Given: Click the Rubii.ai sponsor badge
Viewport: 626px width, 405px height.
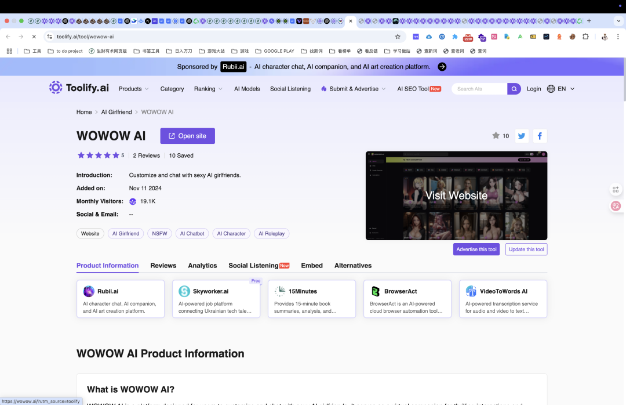Looking at the screenshot, I should (x=233, y=67).
